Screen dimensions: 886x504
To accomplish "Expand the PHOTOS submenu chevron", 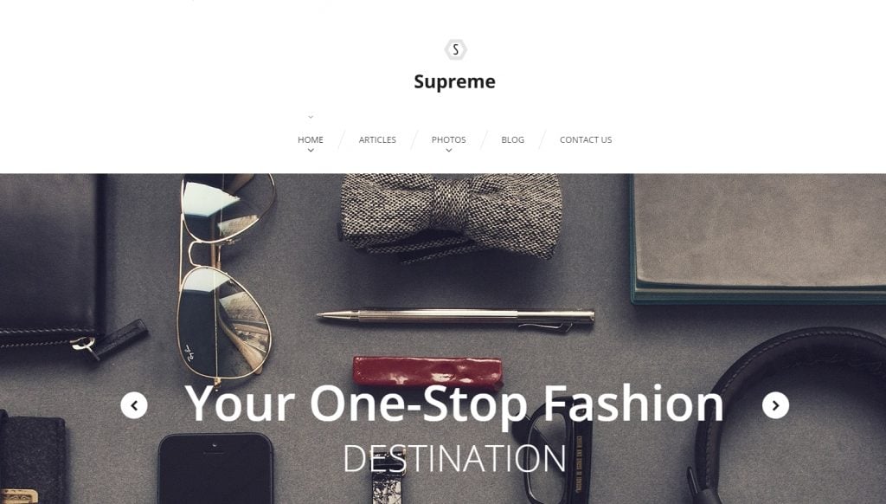I will pos(449,151).
